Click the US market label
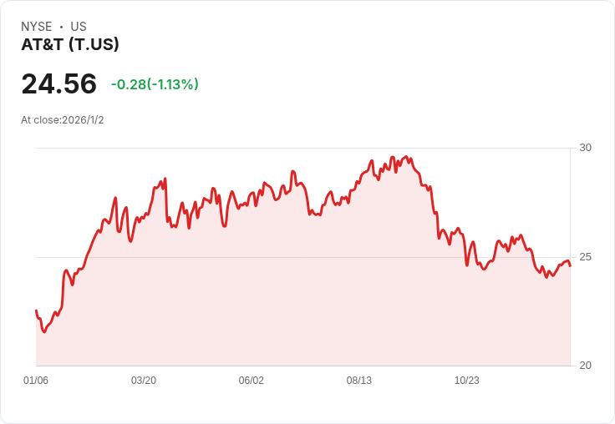 tap(79, 27)
